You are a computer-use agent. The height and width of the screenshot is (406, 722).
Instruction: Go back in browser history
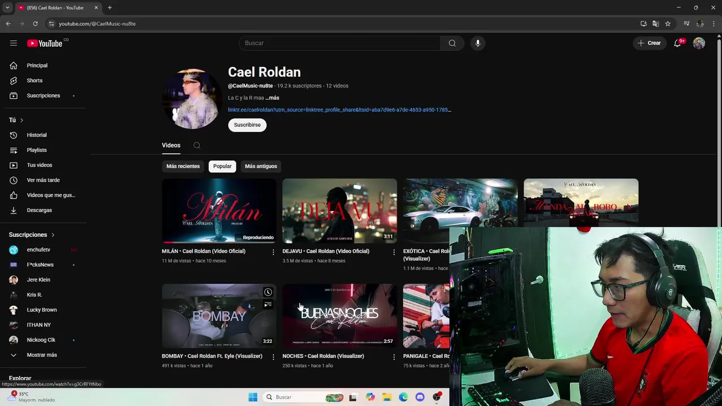[8, 24]
